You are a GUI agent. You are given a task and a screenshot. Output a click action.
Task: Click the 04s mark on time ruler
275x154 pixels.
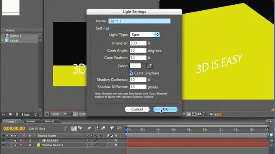pyautogui.click(x=158, y=130)
